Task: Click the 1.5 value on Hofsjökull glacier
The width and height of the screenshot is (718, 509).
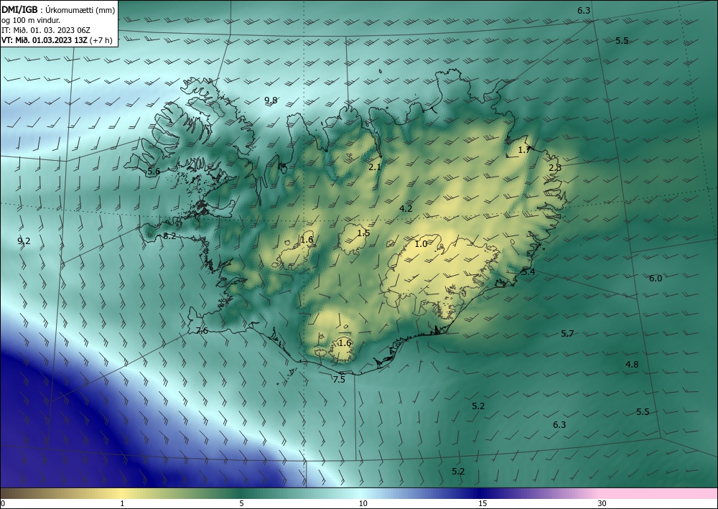Action: point(363,233)
